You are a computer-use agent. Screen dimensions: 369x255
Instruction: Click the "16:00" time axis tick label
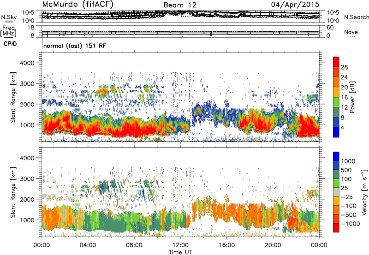[226, 245]
